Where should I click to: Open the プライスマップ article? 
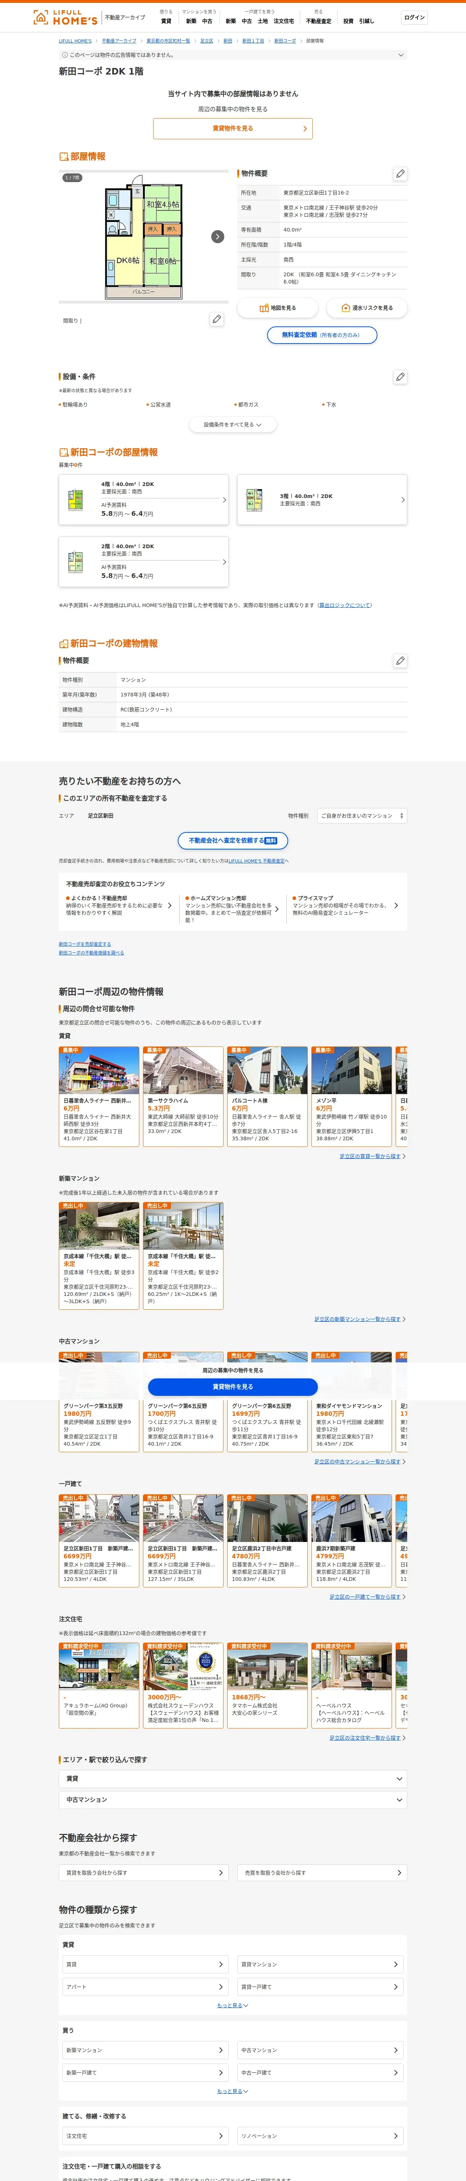(345, 906)
